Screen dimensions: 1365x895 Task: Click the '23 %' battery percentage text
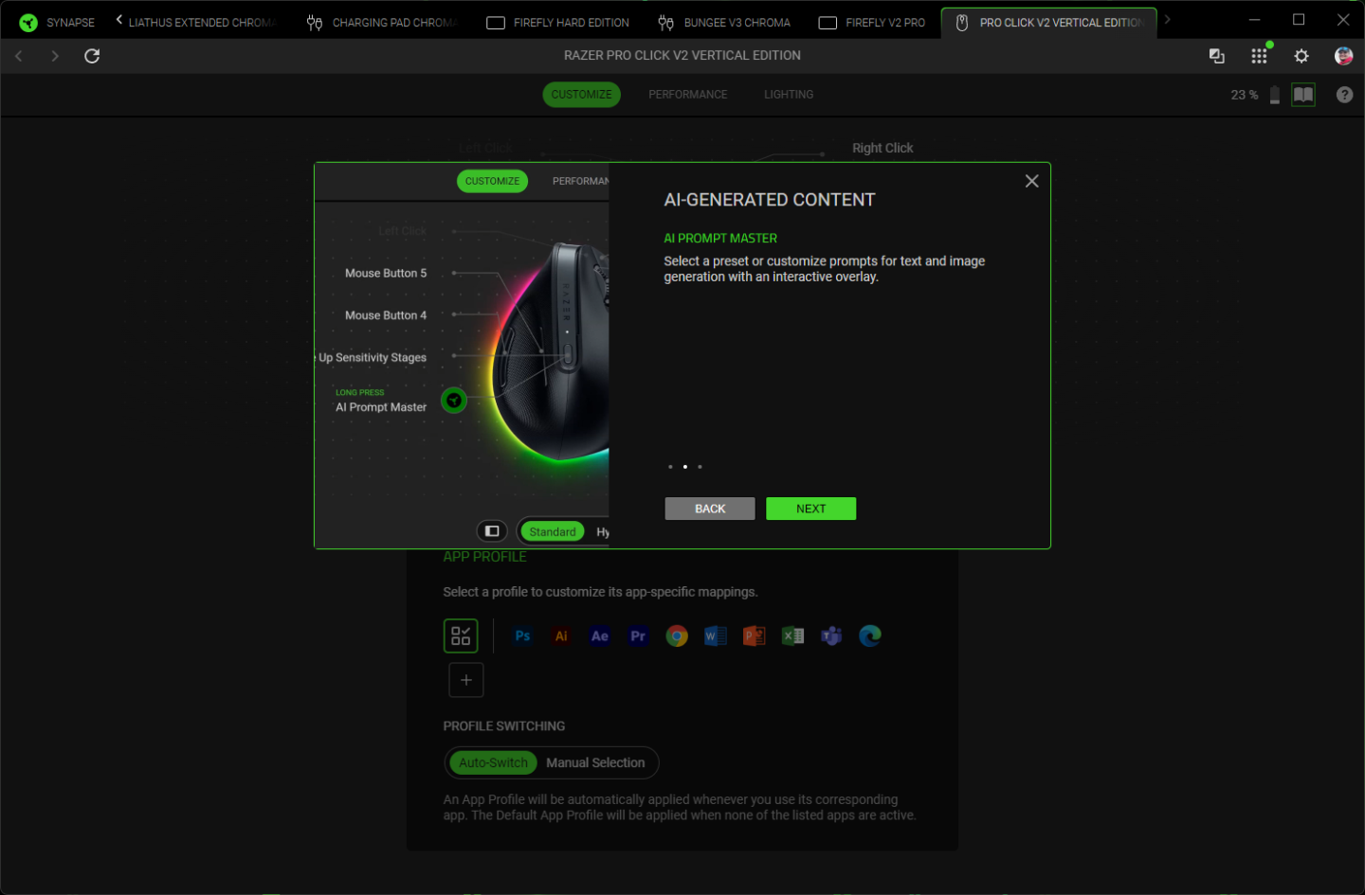coord(1245,95)
